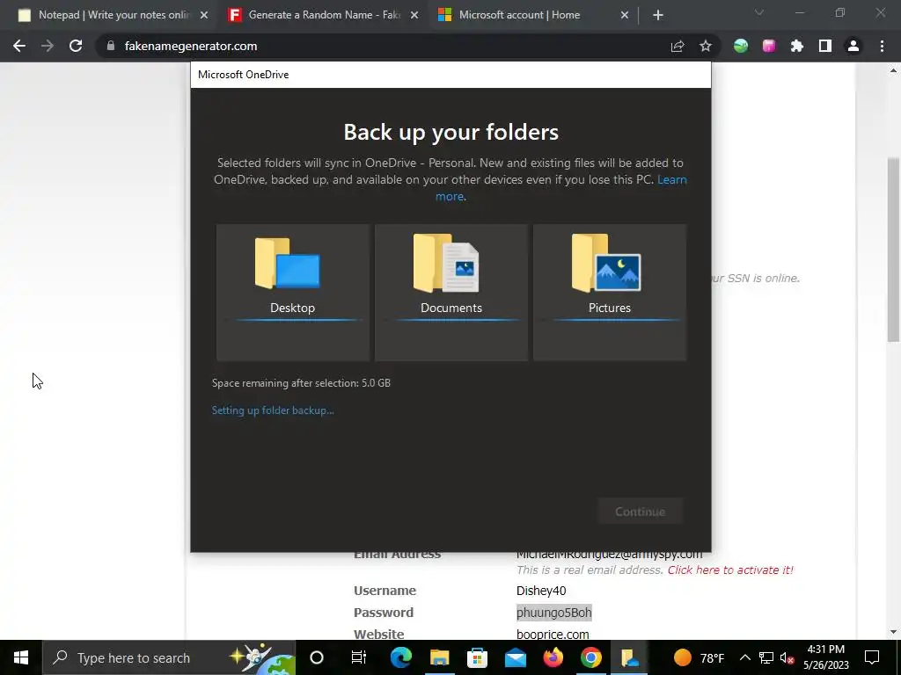Open OneDrive setup taskbar icon
901x675 pixels.
(x=630, y=657)
